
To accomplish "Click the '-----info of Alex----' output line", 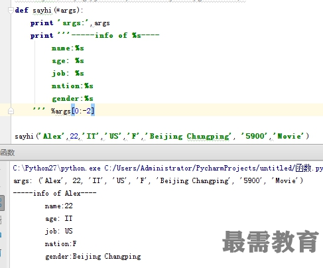I will 54,193.
